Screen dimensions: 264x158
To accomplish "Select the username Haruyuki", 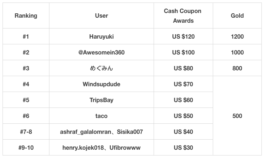I will pos(101,36).
